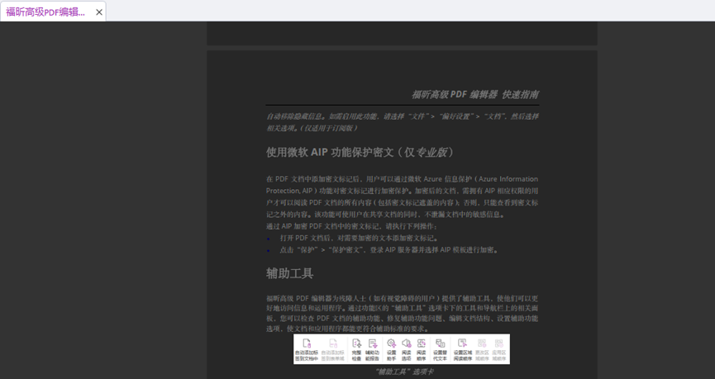
Task: Click the 辅助工具 section heading
Action: coord(289,273)
